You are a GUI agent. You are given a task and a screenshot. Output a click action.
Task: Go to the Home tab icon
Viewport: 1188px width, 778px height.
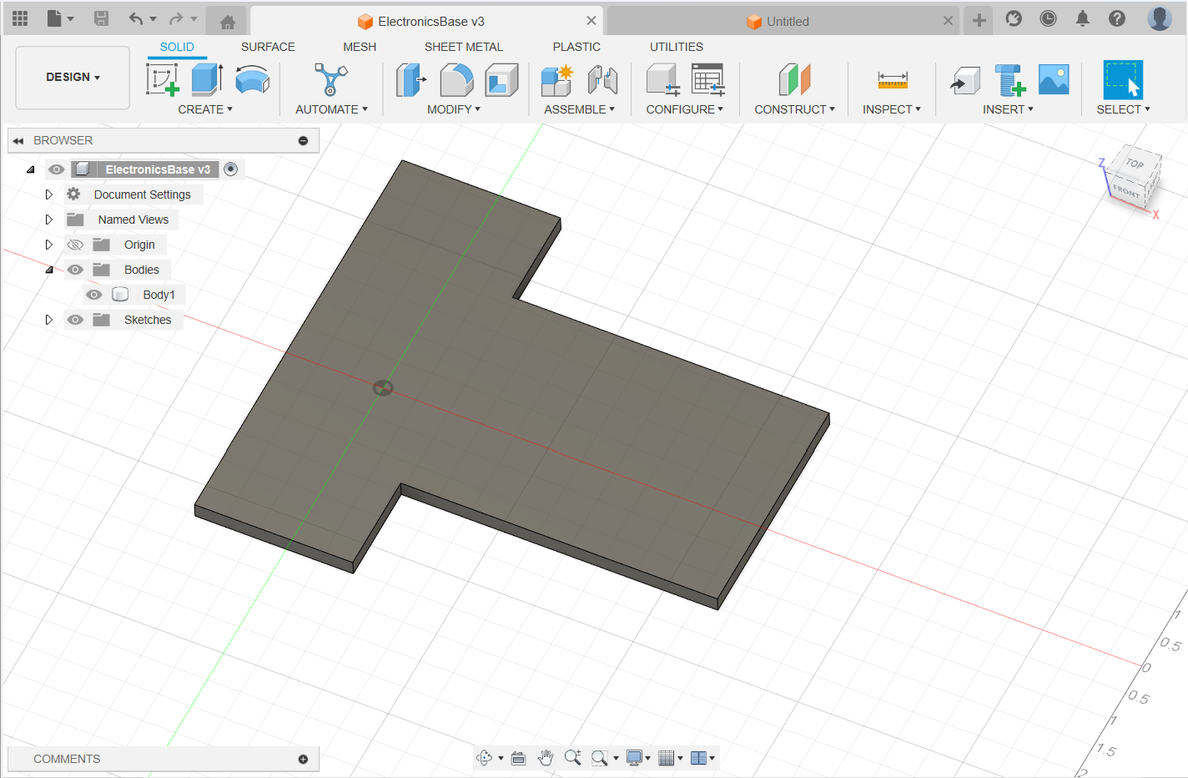coord(227,22)
